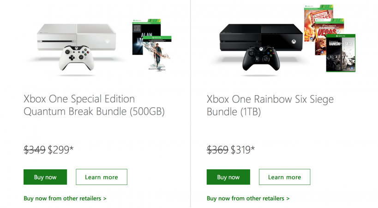Click the crossed-out $369 original price
378x208 pixels.
[218, 149]
